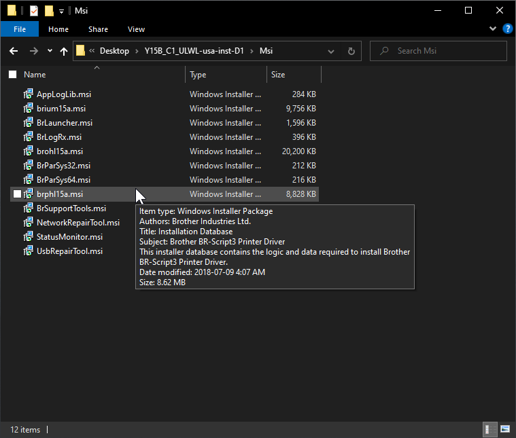Select the file name AppLogLib.msi
Screen dimensions: 516x438
coord(64,94)
